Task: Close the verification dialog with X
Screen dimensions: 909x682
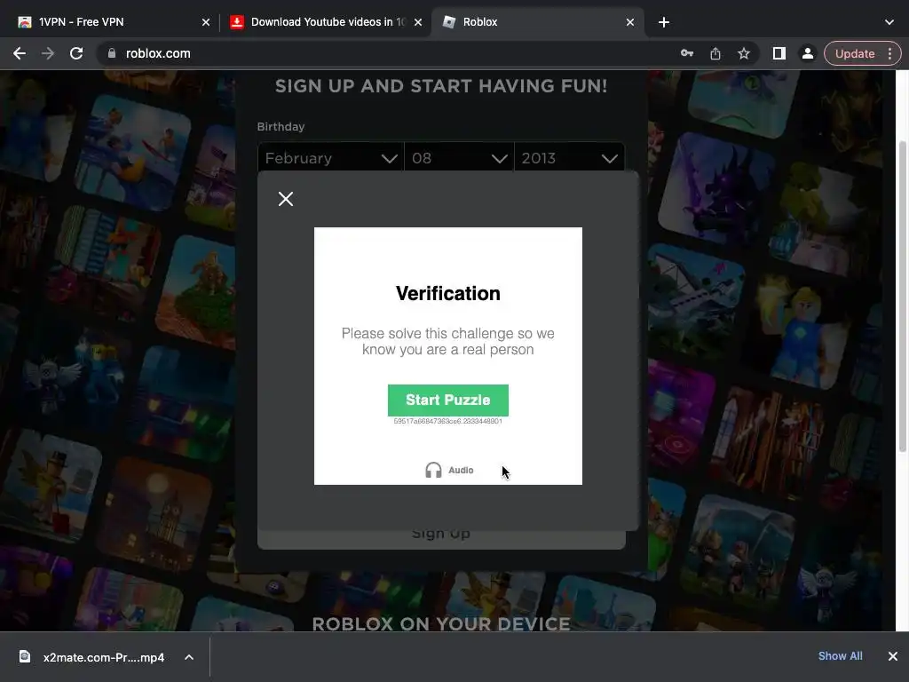Action: click(x=285, y=199)
